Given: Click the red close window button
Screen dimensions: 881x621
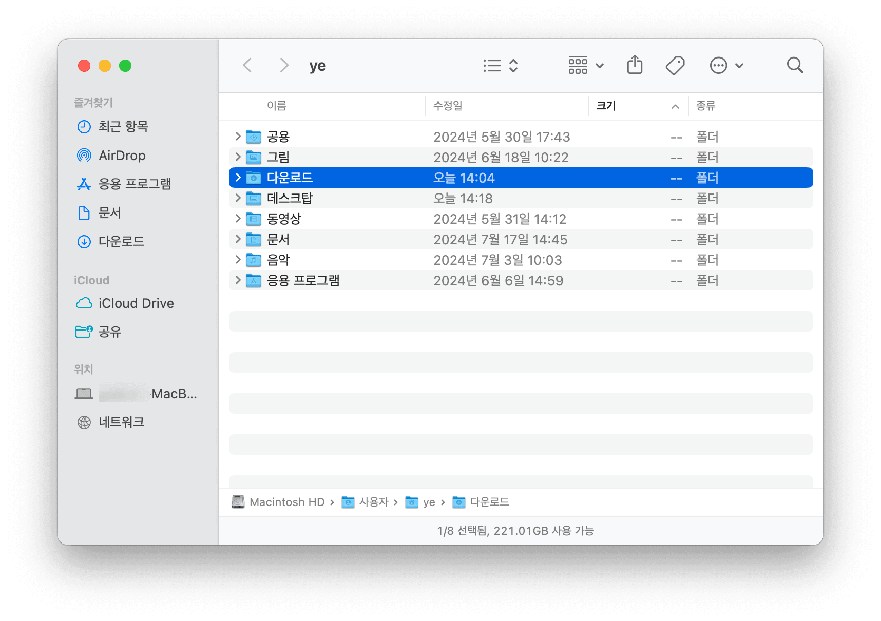Looking at the screenshot, I should pyautogui.click(x=84, y=66).
